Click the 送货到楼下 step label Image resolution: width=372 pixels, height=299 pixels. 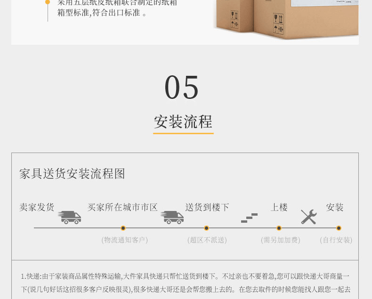click(x=207, y=207)
